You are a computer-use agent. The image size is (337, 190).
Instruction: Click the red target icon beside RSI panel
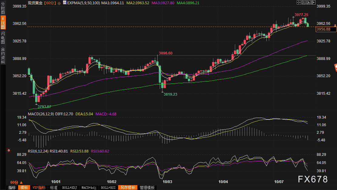tap(9, 150)
